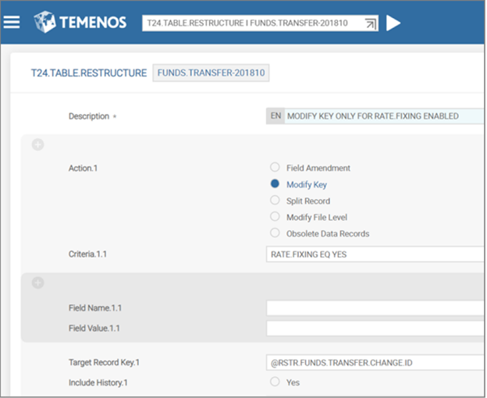This screenshot has width=487, height=398.
Task: Enable Include History by selecting Yes
Action: click(x=275, y=382)
